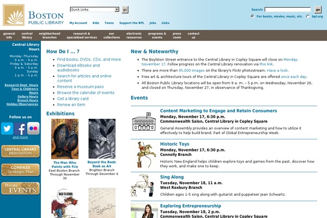Click the Private Events button

tap(20, 189)
